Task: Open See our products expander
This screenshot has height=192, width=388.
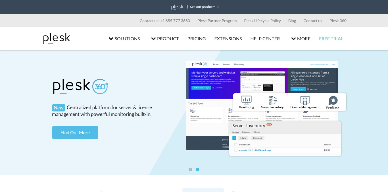Action: point(205,7)
